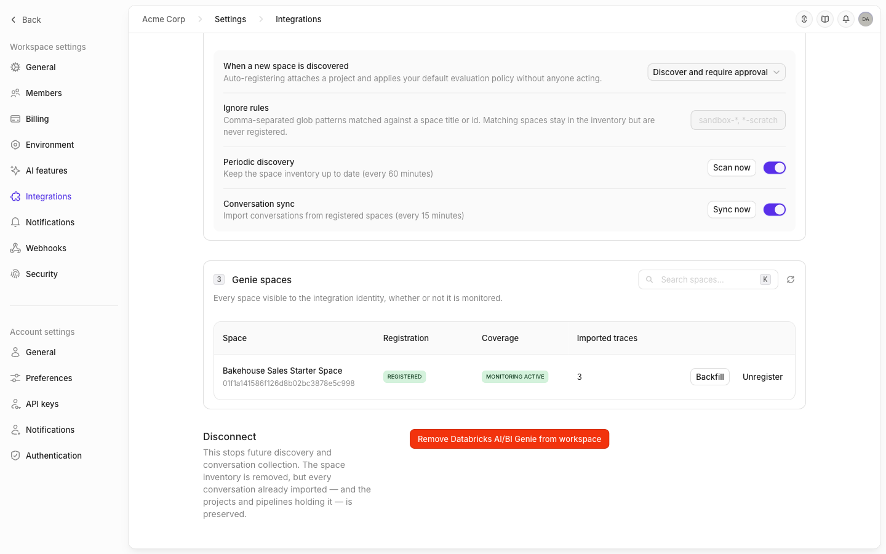This screenshot has height=554, width=886.
Task: Open API keys page
Action: pyautogui.click(x=42, y=404)
